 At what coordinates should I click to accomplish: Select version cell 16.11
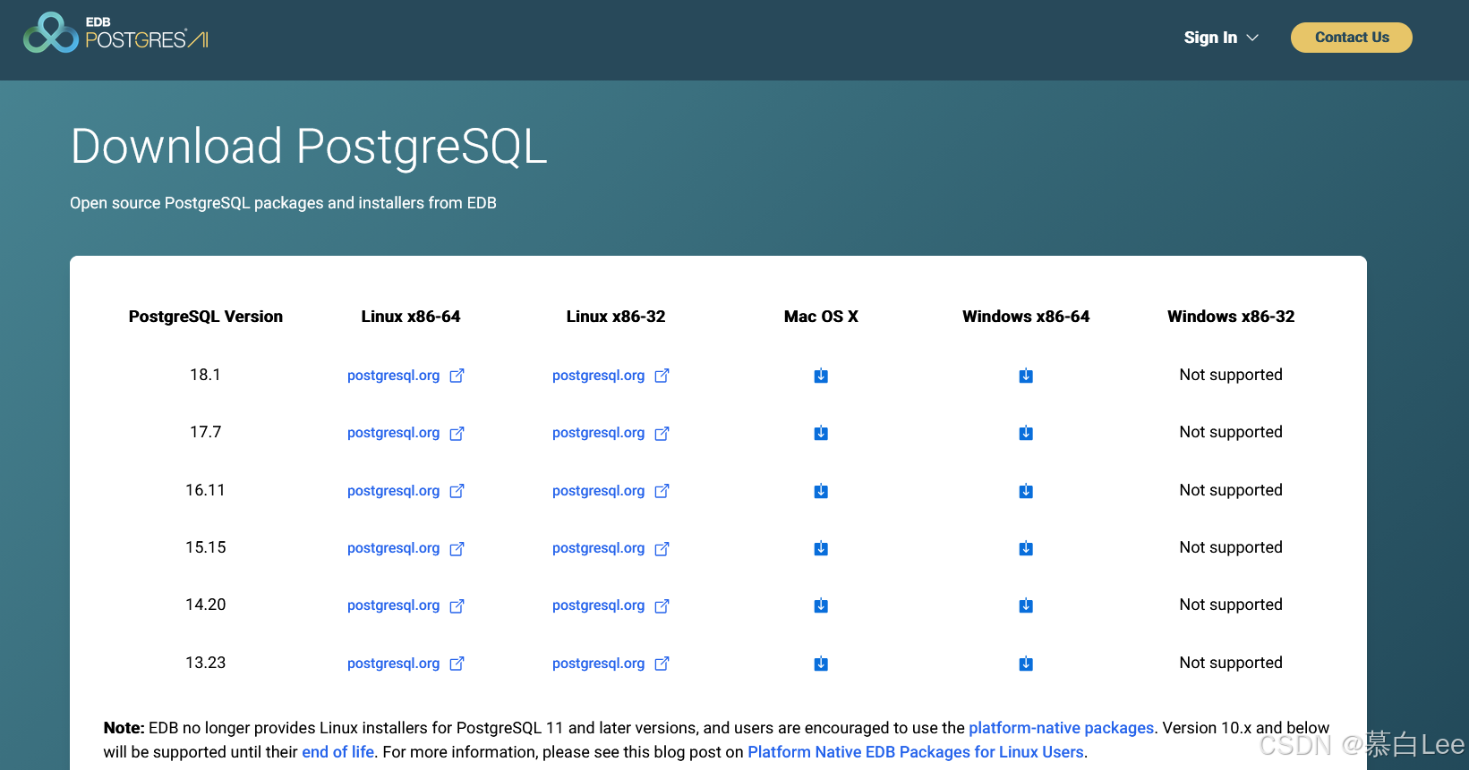pyautogui.click(x=205, y=490)
